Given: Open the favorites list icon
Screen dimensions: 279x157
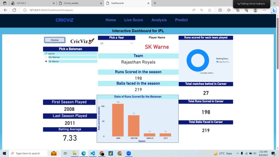Looking at the screenshot, I should coord(229,10).
